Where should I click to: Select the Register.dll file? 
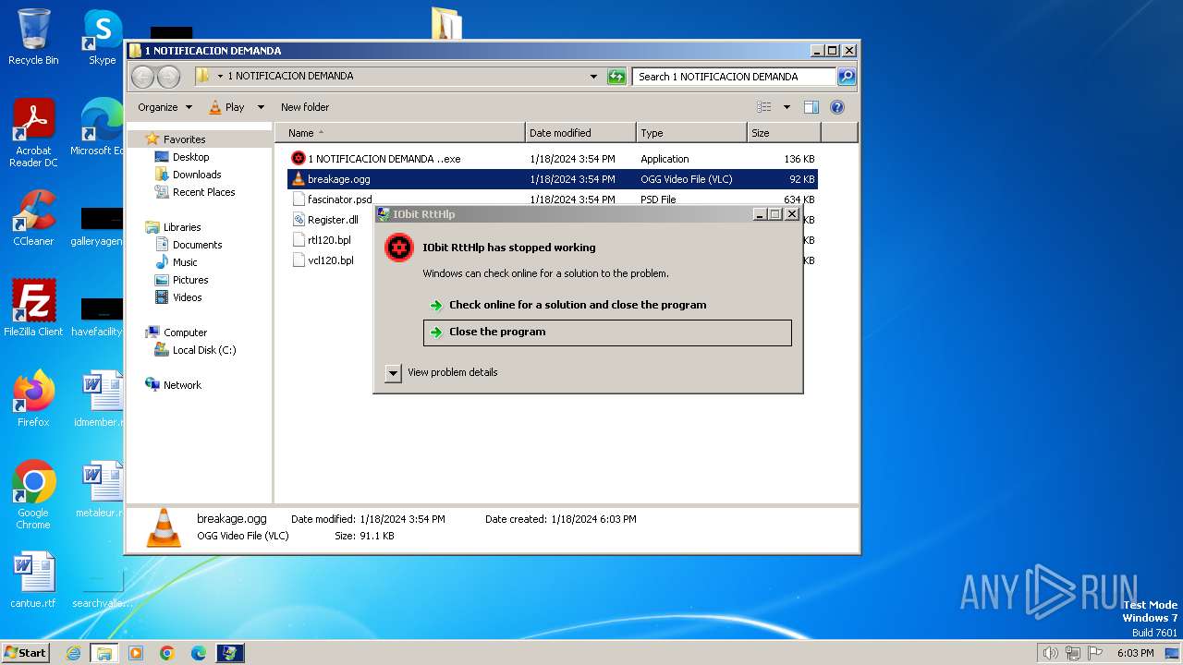click(333, 220)
